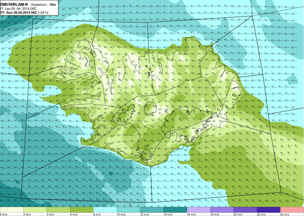Click the "10 m/s" legend label
The height and width of the screenshot is (216, 304).
121,214
